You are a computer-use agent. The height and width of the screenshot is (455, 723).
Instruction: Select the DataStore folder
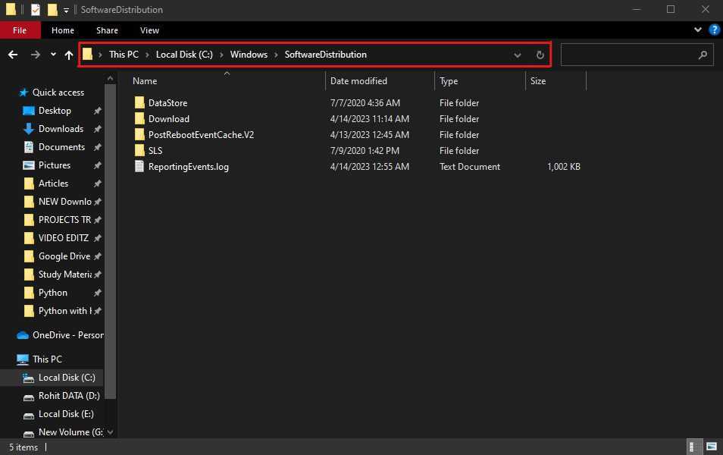click(x=167, y=102)
